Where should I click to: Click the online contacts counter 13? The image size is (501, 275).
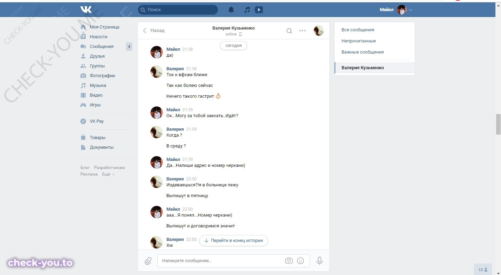click(483, 269)
